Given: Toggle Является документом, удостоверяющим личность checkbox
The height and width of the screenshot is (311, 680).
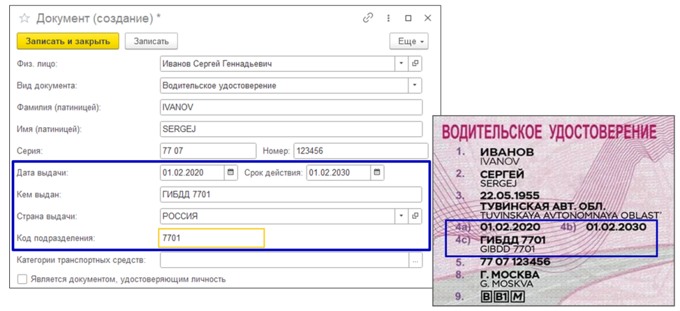Looking at the screenshot, I should tap(23, 279).
